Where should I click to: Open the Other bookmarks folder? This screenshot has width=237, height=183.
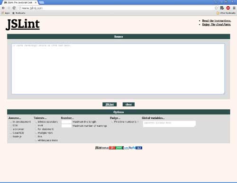(226, 13)
